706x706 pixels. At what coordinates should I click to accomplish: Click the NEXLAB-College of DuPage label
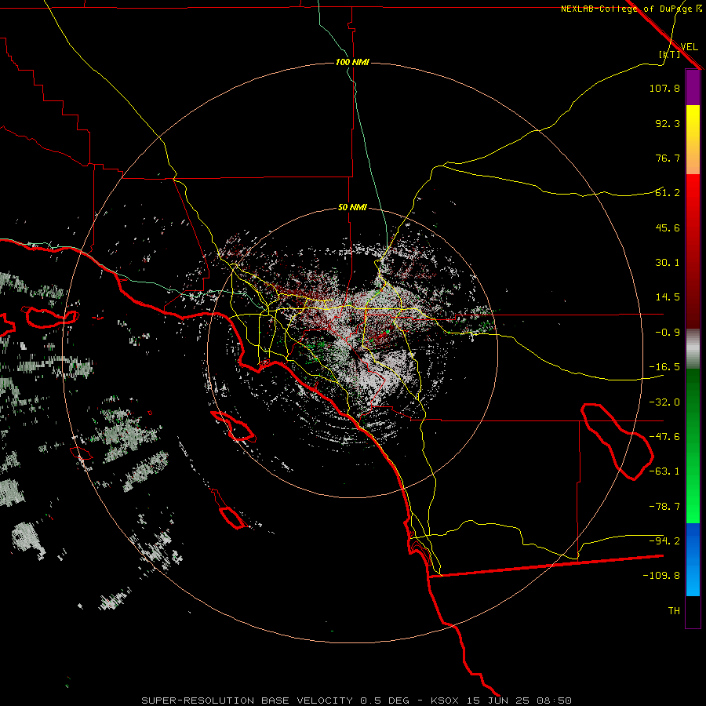627,9
